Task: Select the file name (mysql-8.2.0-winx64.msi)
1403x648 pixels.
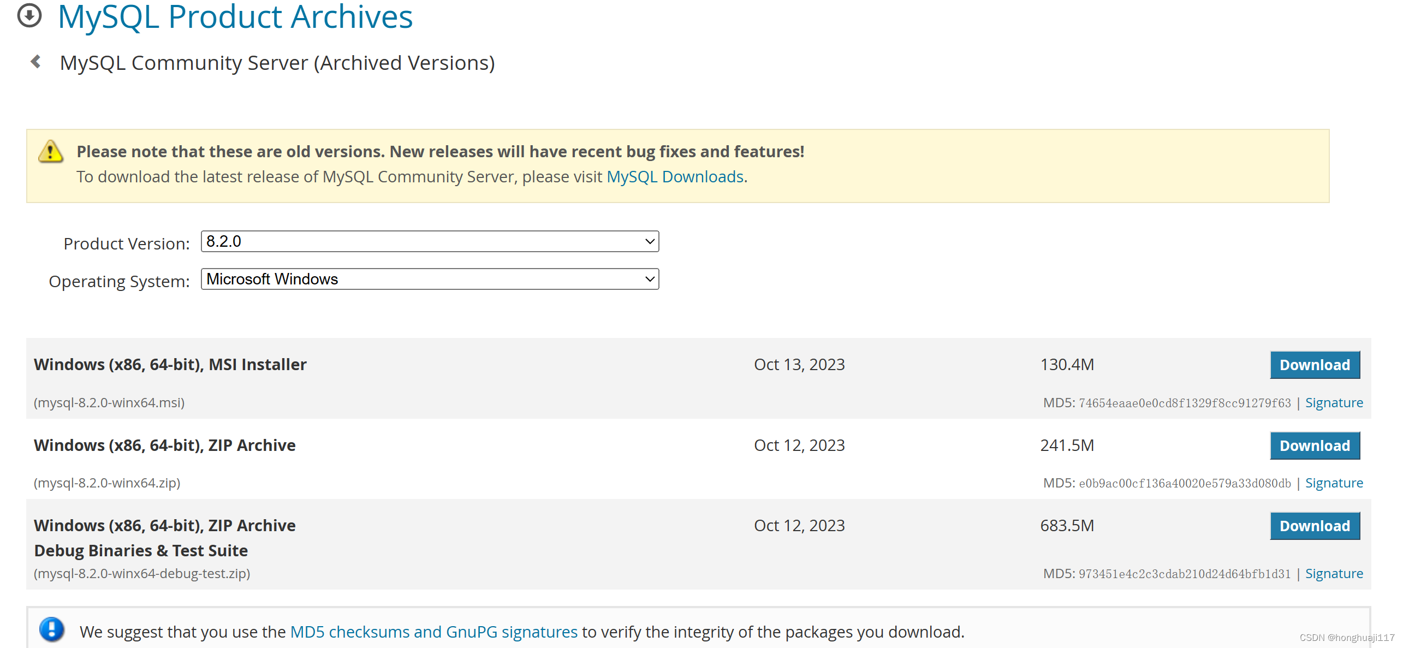Action: click(109, 403)
